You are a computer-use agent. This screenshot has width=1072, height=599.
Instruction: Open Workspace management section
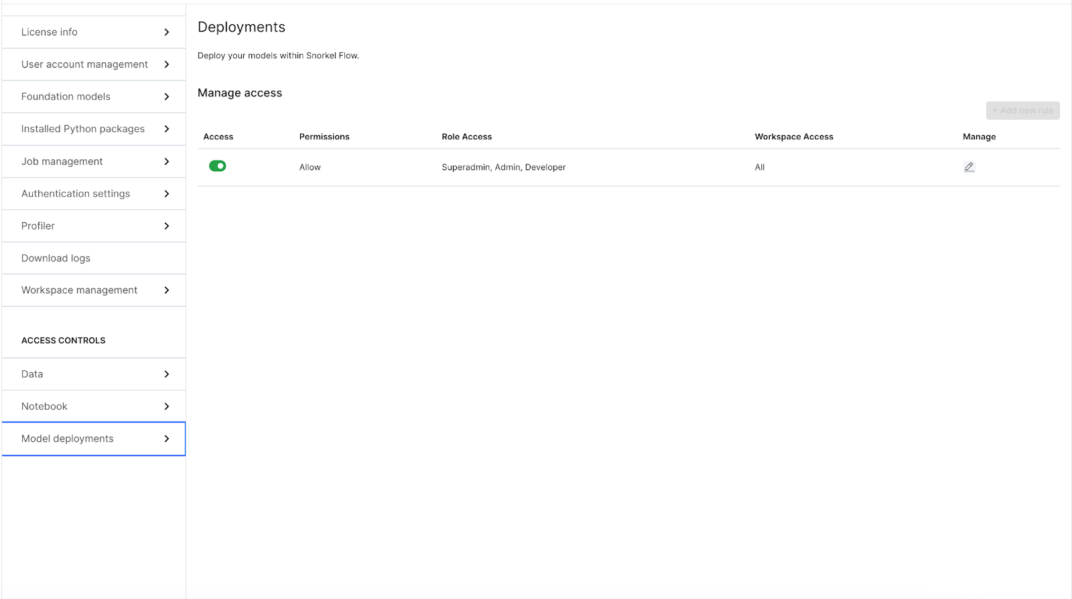pos(94,290)
